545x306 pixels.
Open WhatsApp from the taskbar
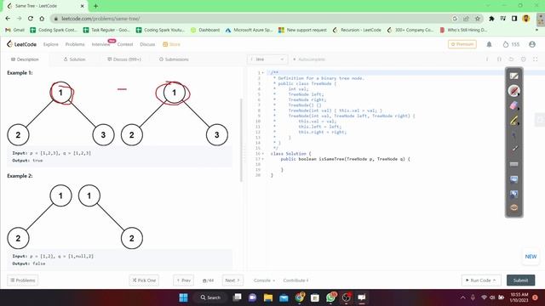pos(330,297)
